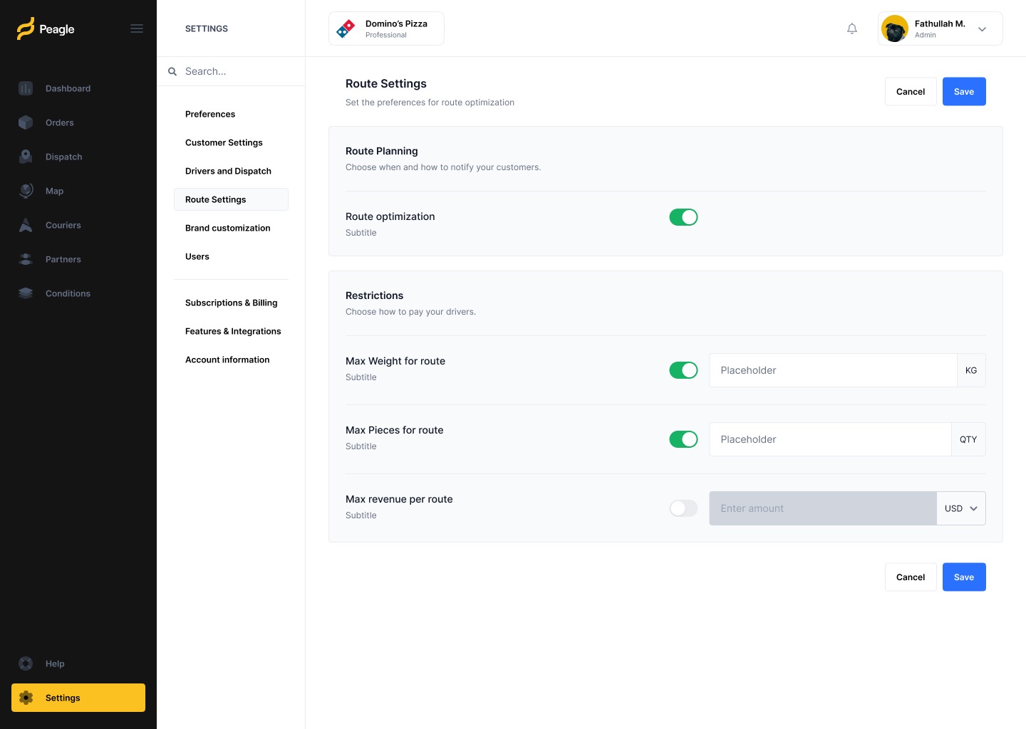Image resolution: width=1026 pixels, height=729 pixels.
Task: Toggle Route optimization switch off
Action: [x=683, y=217]
